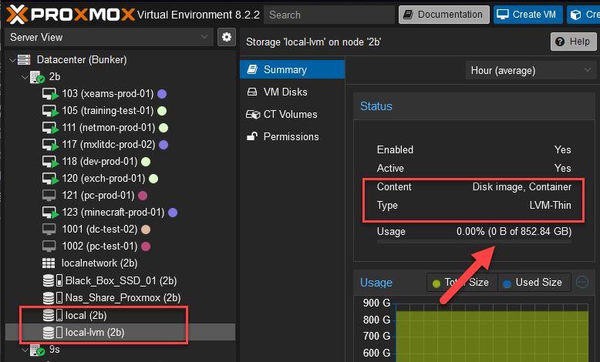Select the local-lvm (2b) storage icon
The width and height of the screenshot is (600, 362).
(x=49, y=332)
